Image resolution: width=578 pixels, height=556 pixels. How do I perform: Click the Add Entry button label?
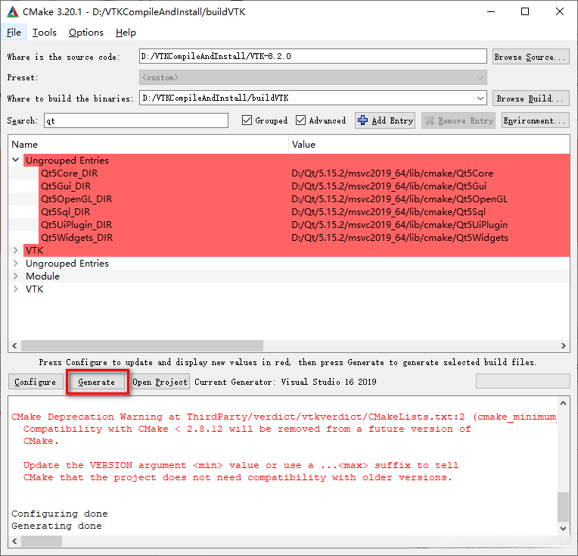coord(392,120)
